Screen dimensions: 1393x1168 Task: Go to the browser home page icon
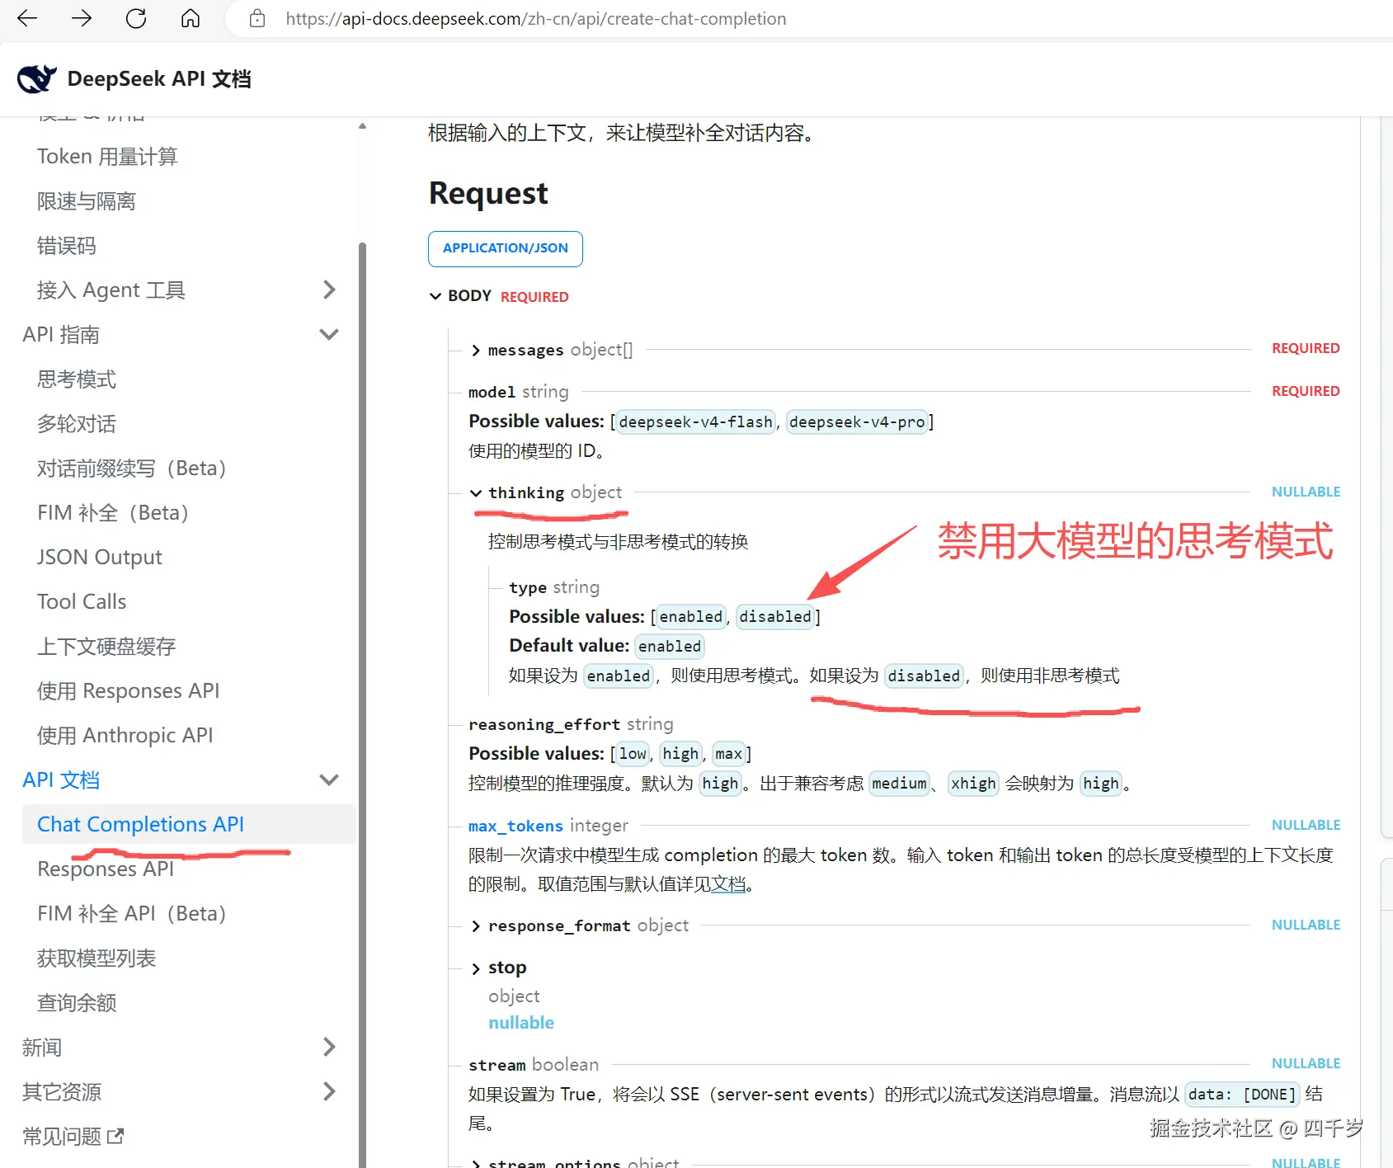(191, 18)
